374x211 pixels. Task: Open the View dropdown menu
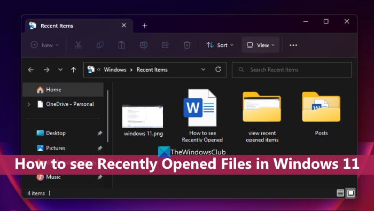pos(261,45)
